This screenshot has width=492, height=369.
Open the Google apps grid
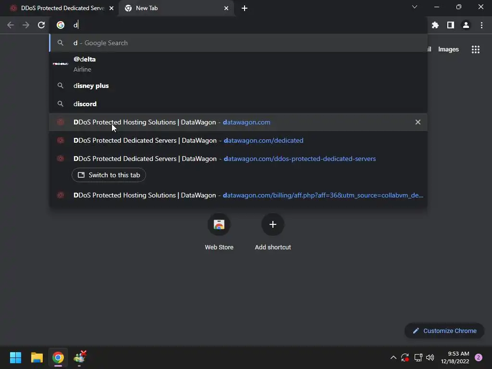[476, 49]
